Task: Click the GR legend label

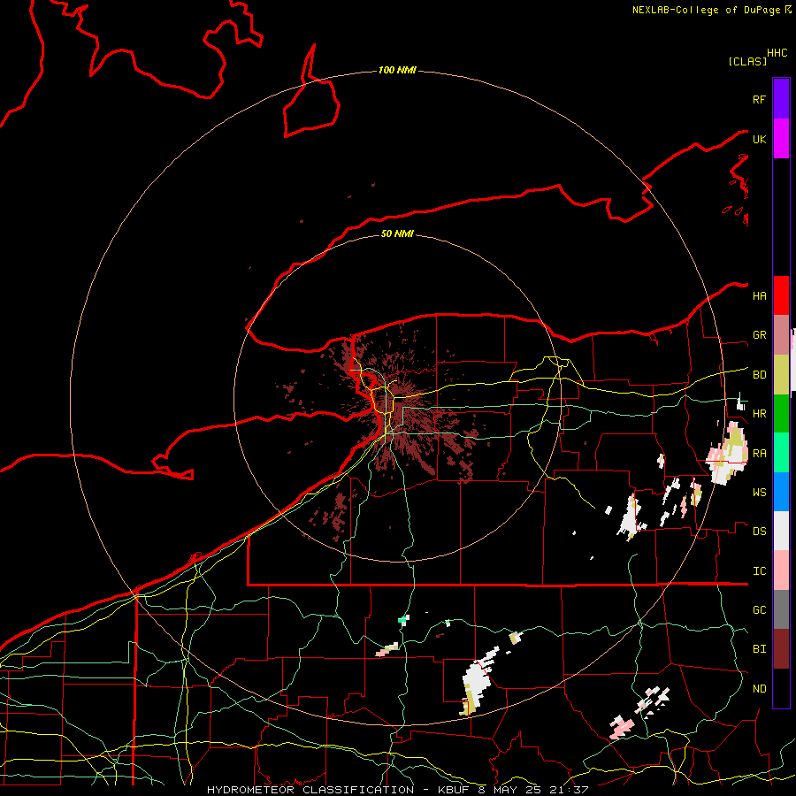Action: tap(759, 335)
